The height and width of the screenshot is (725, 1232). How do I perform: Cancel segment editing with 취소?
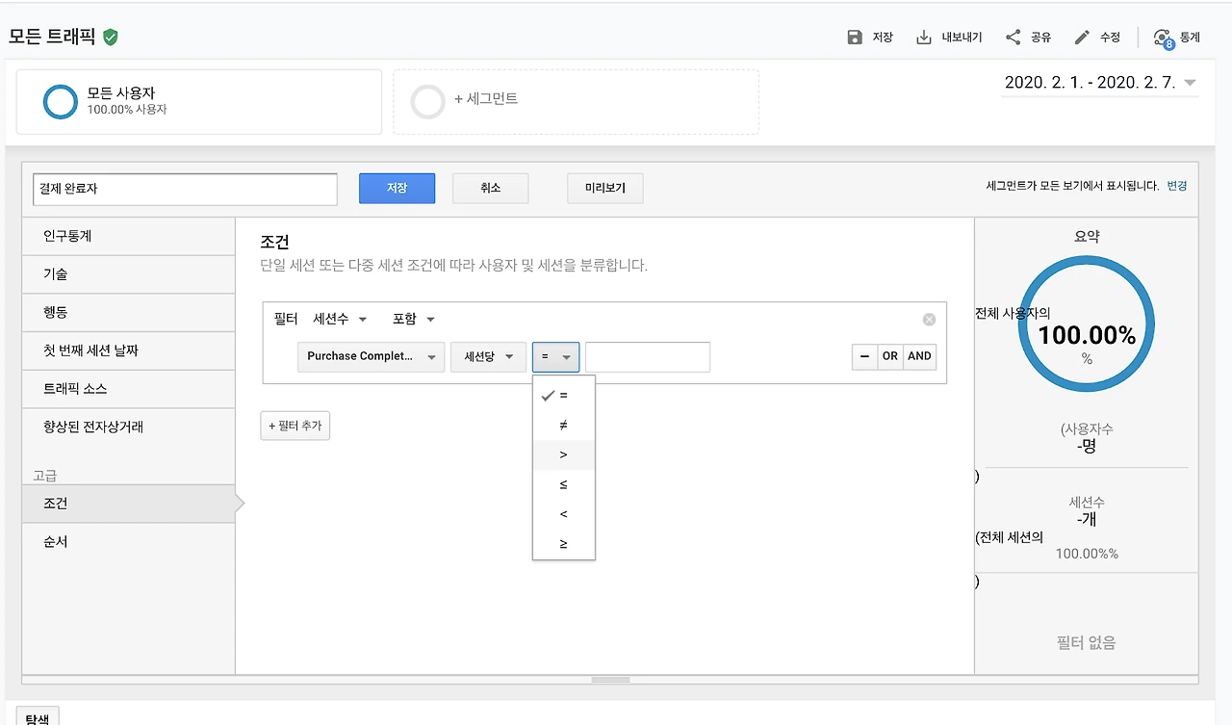tap(491, 189)
